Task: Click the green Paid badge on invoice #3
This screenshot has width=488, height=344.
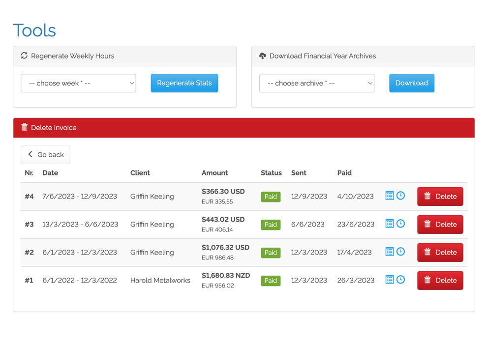Action: click(x=271, y=225)
